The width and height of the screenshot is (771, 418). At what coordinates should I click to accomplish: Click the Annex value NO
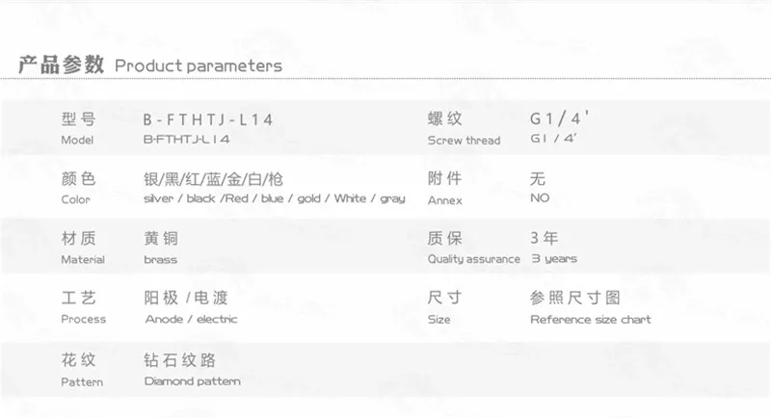[x=540, y=198]
